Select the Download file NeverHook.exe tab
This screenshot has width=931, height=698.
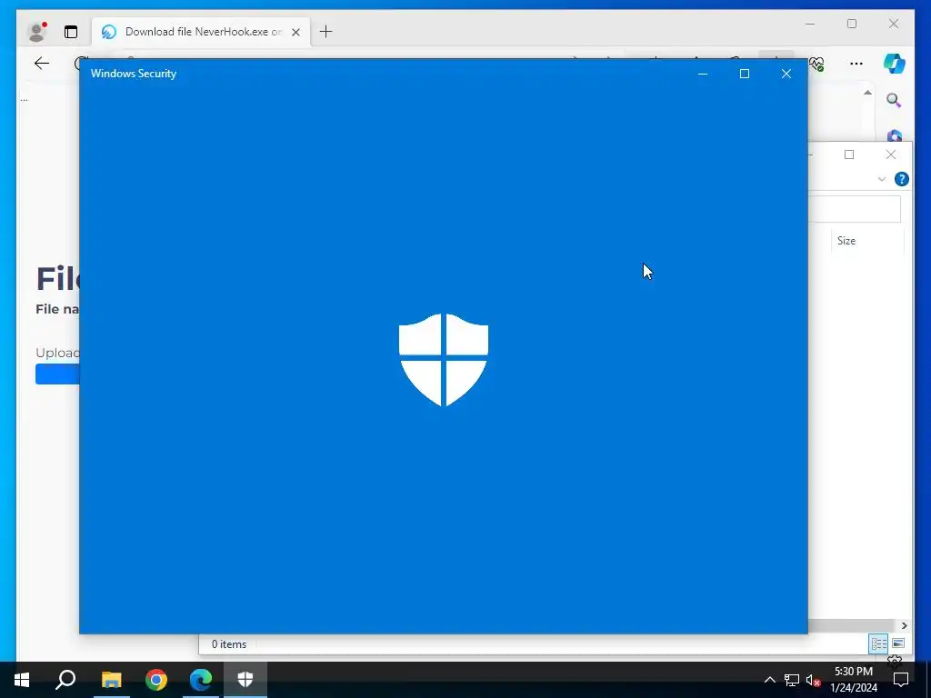click(201, 32)
